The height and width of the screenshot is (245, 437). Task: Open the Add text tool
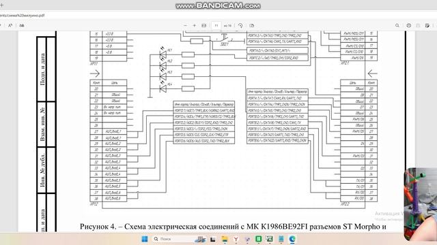[22, 25]
